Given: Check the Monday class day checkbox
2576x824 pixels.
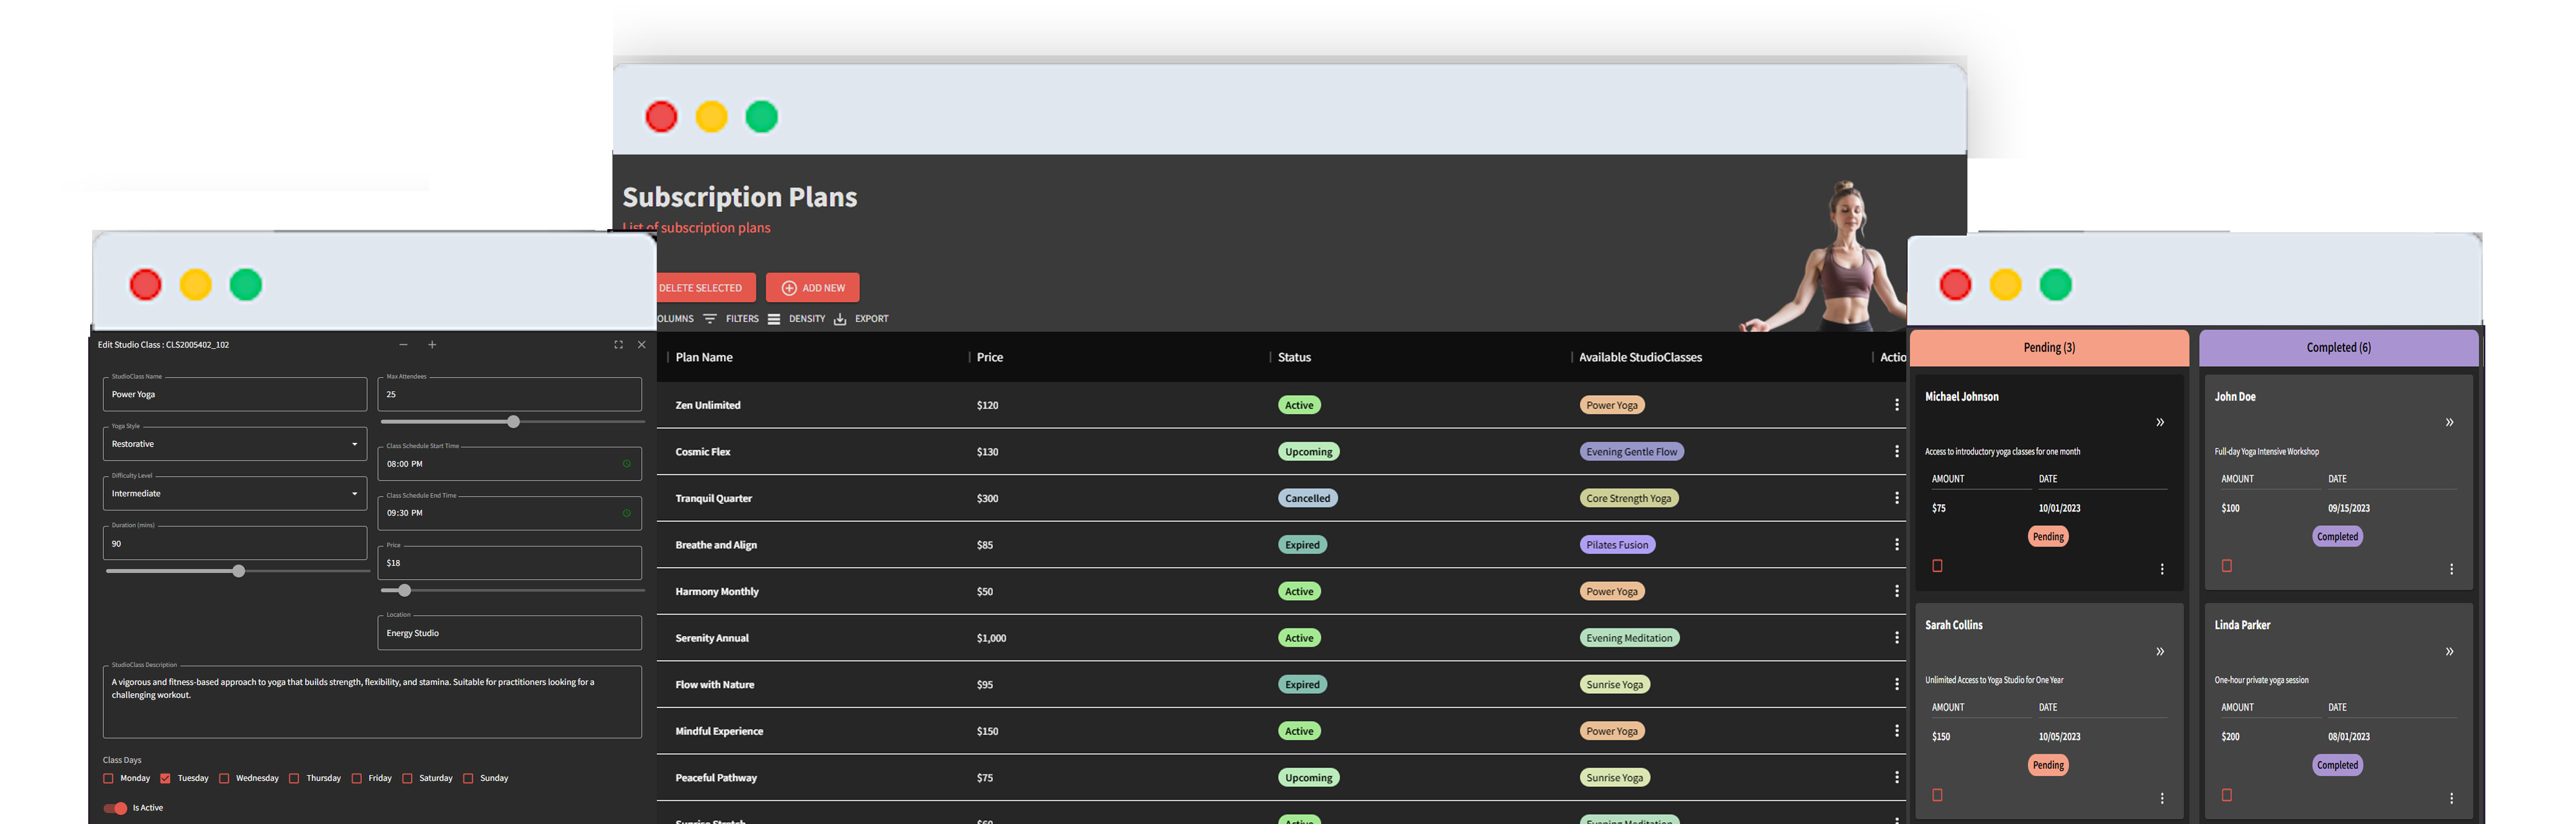Looking at the screenshot, I should pos(108,777).
